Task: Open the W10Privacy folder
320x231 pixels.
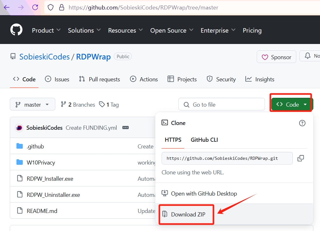Action: coord(41,163)
